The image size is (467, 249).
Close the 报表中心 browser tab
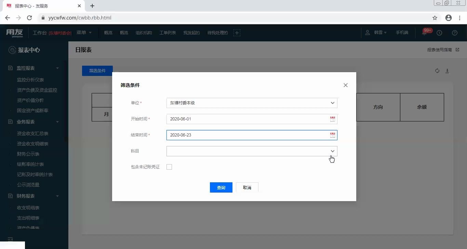[x=79, y=6]
